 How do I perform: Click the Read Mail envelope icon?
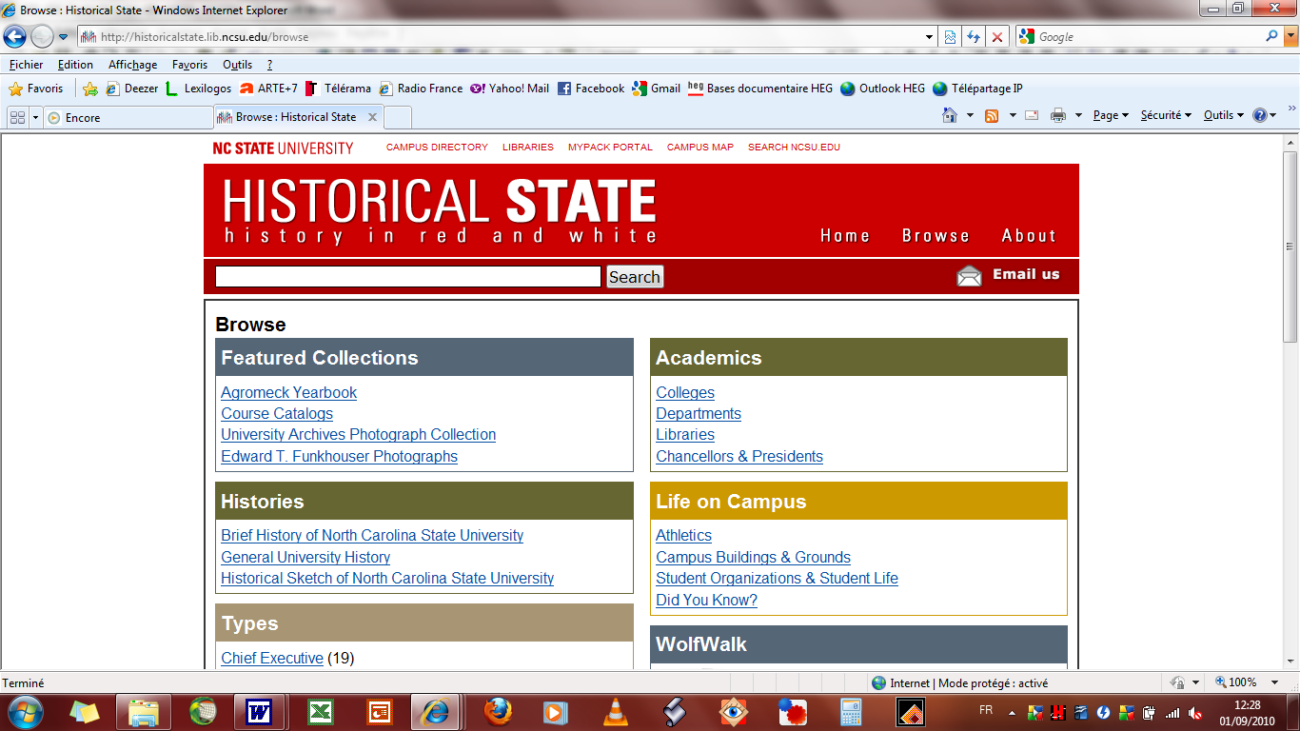pos(1031,115)
